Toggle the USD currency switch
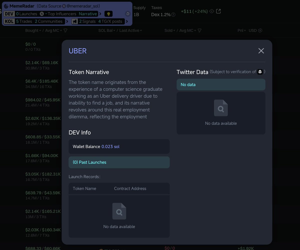The width and height of the screenshot is (300, 250). 255,31
